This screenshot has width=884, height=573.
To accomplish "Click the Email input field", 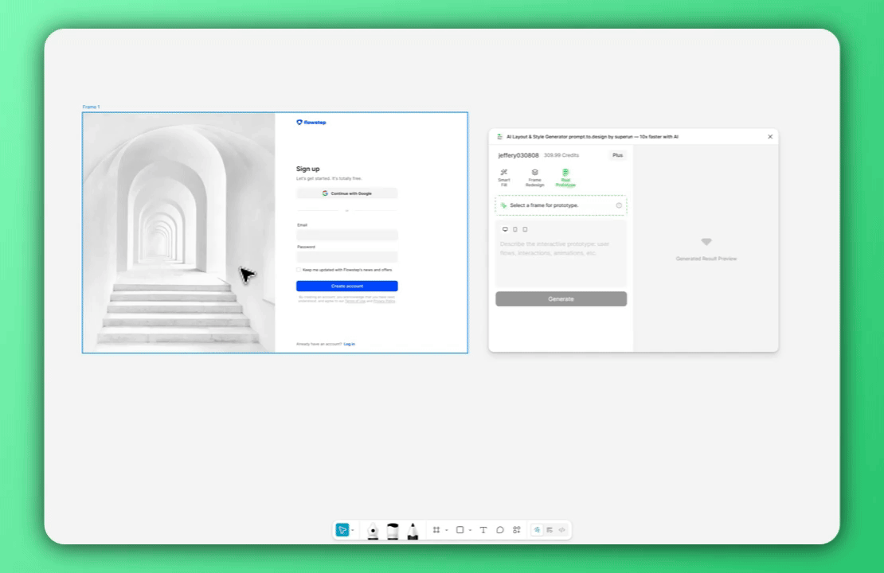I will coord(346,235).
